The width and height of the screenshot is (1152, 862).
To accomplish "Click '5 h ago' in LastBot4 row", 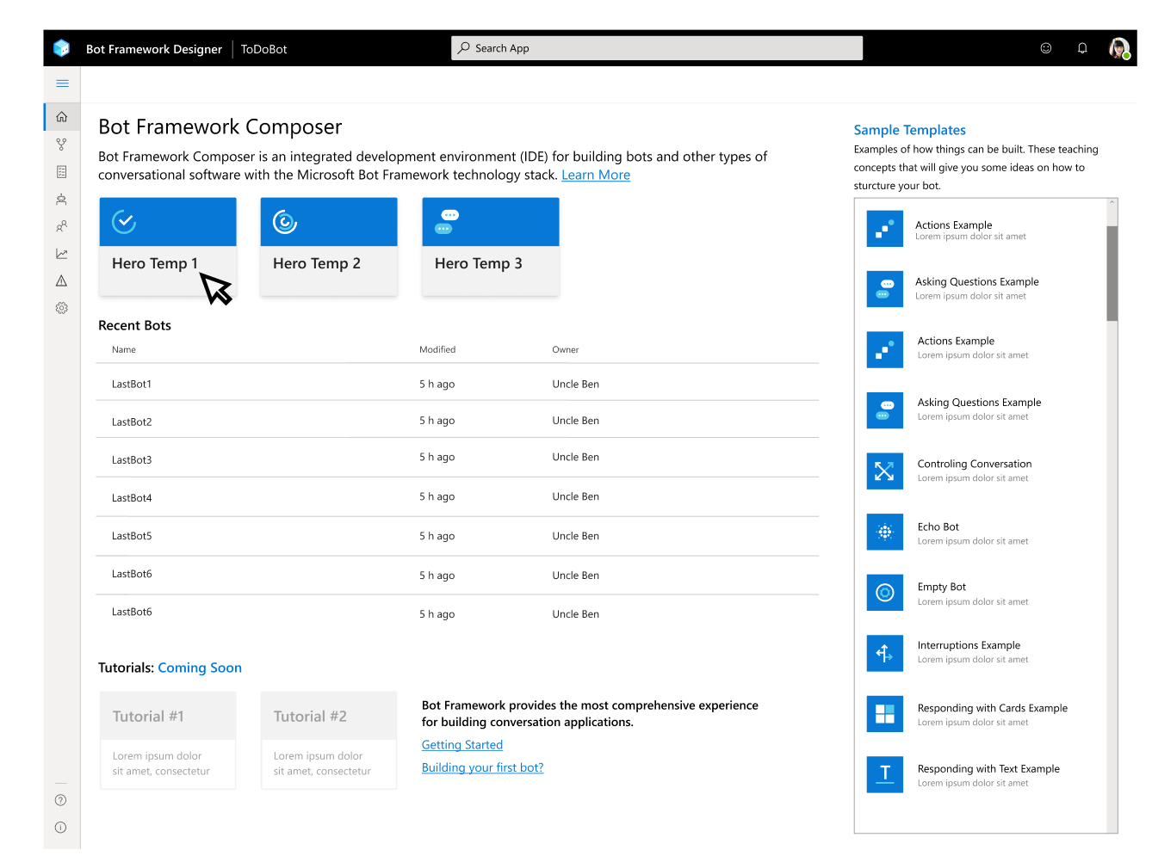I will 437,497.
